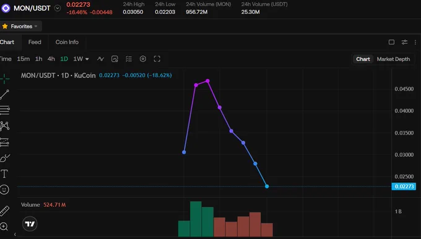Expand the MON/USDT pair selector arrow
The width and height of the screenshot is (421, 239).
point(58,8)
